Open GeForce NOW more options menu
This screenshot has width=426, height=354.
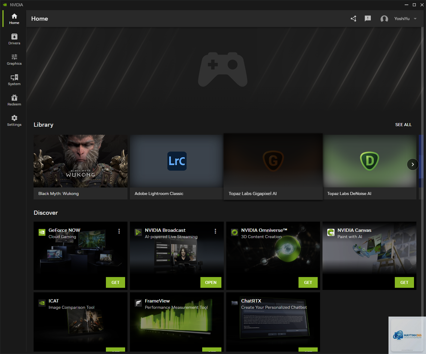pyautogui.click(x=119, y=231)
